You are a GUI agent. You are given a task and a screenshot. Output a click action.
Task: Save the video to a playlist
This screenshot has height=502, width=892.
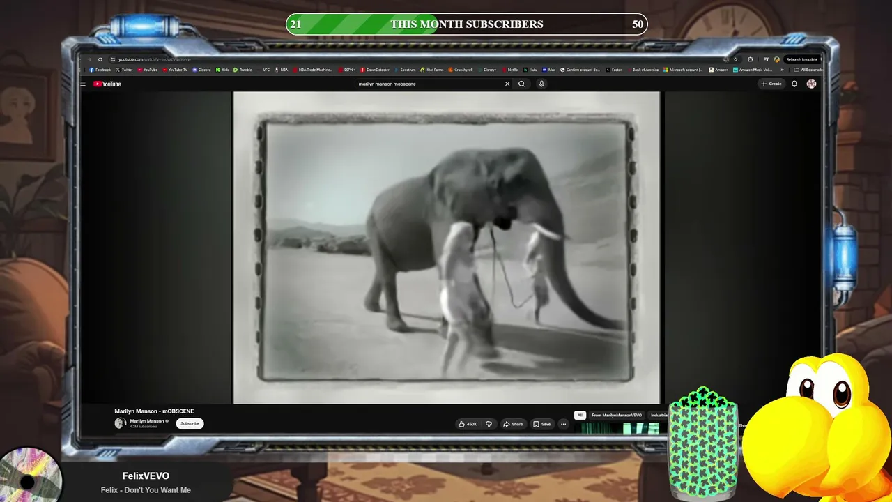pos(541,424)
